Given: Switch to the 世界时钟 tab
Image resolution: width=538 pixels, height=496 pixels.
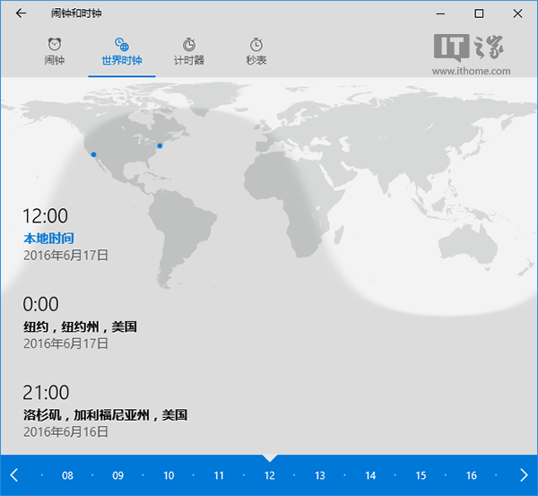Looking at the screenshot, I should [122, 51].
